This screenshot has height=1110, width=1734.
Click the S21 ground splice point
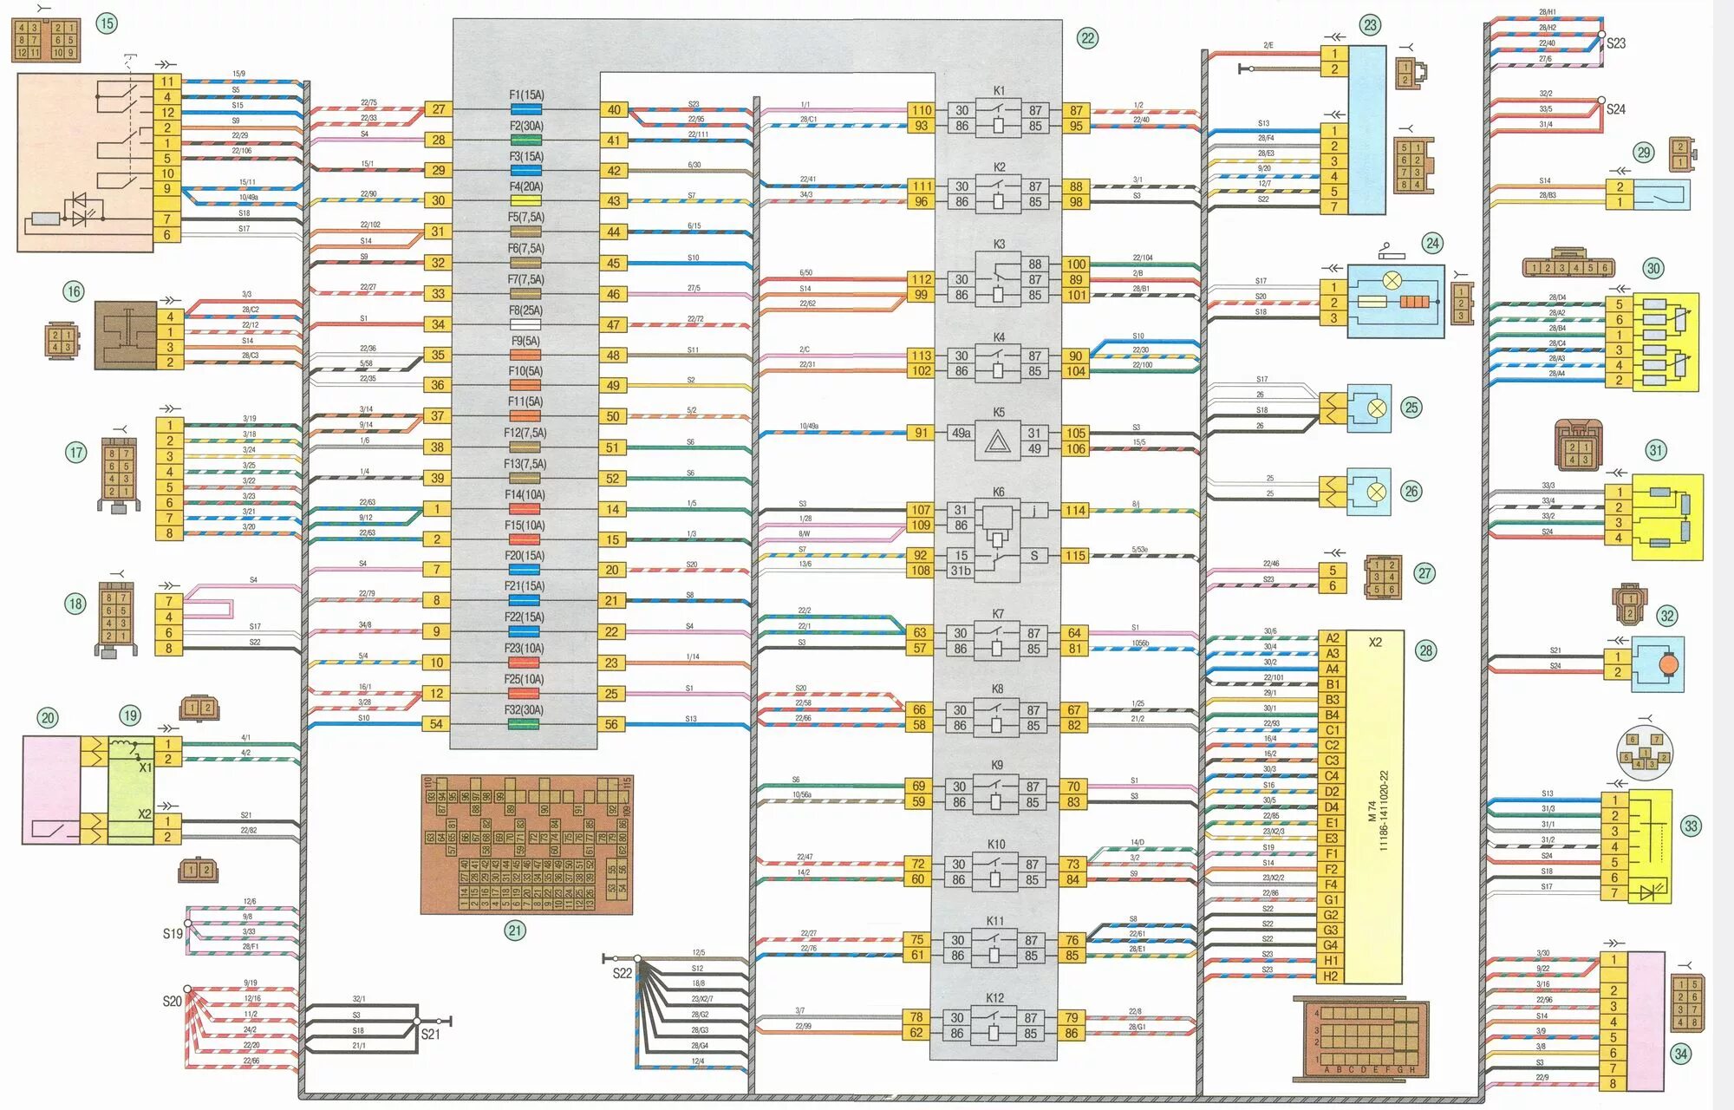[417, 1022]
